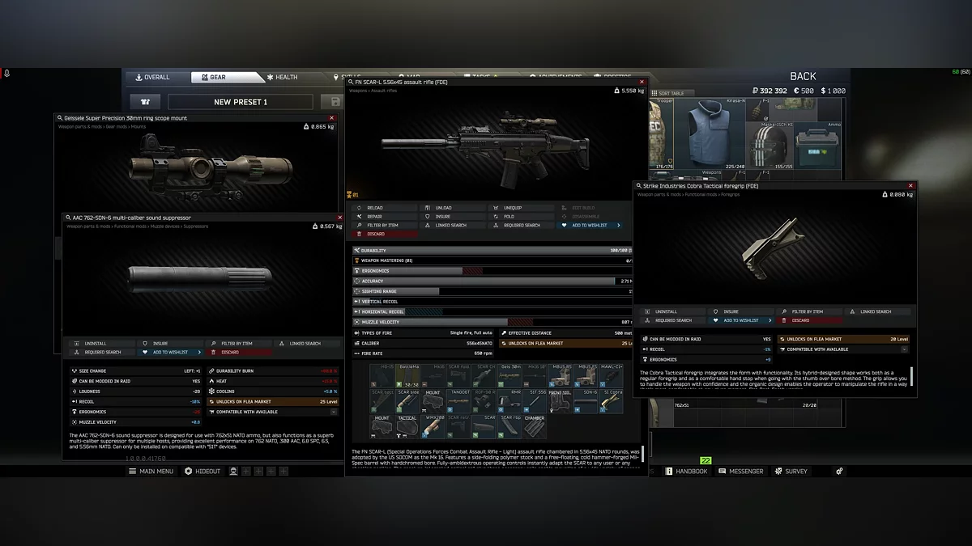Select the RMR sight slot
This screenshot has height=546, width=972.
click(509, 401)
